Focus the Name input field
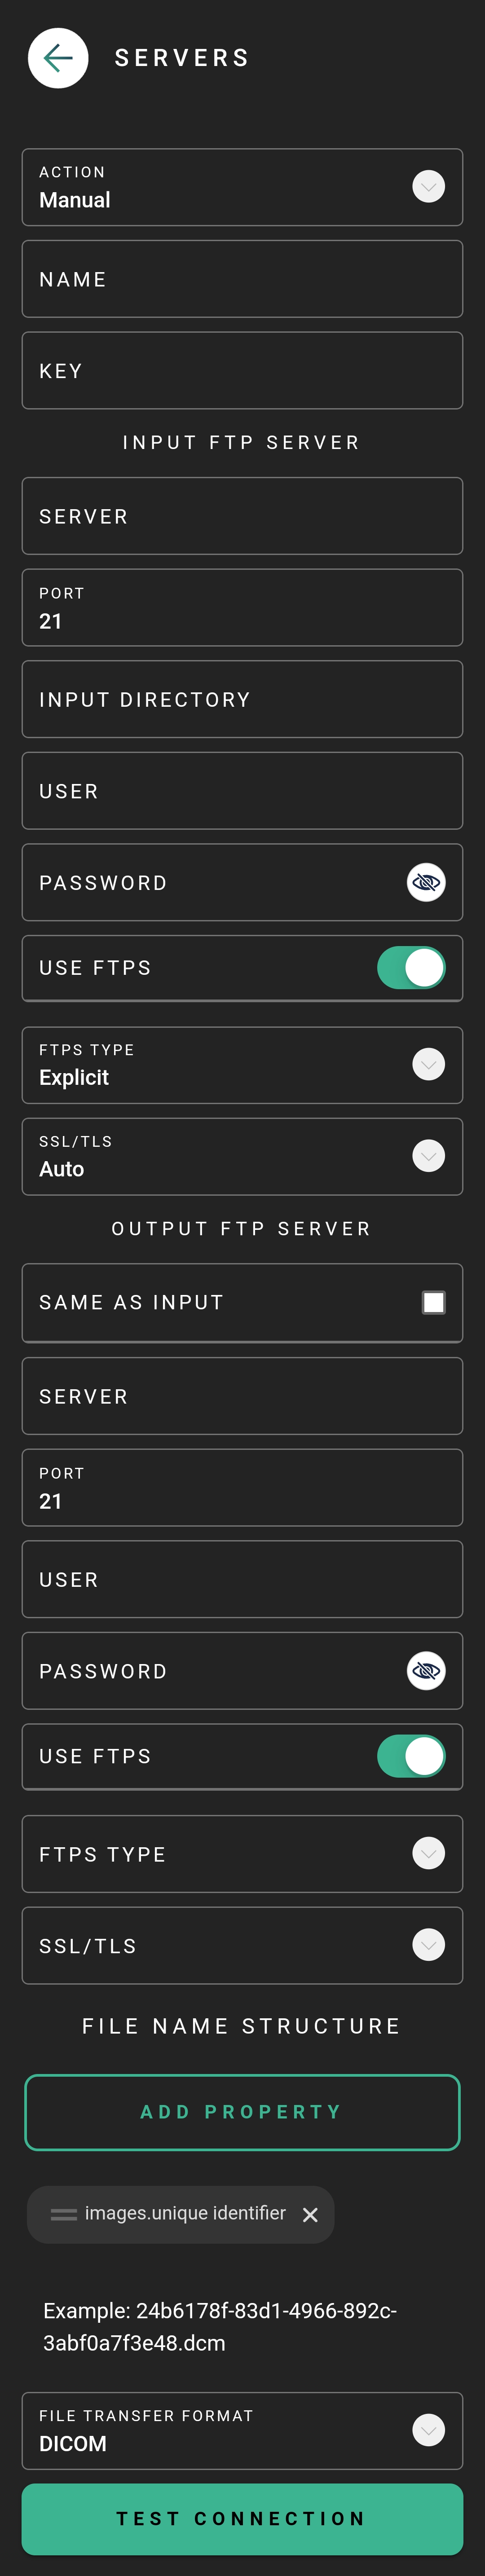The image size is (485, 2576). (x=242, y=279)
